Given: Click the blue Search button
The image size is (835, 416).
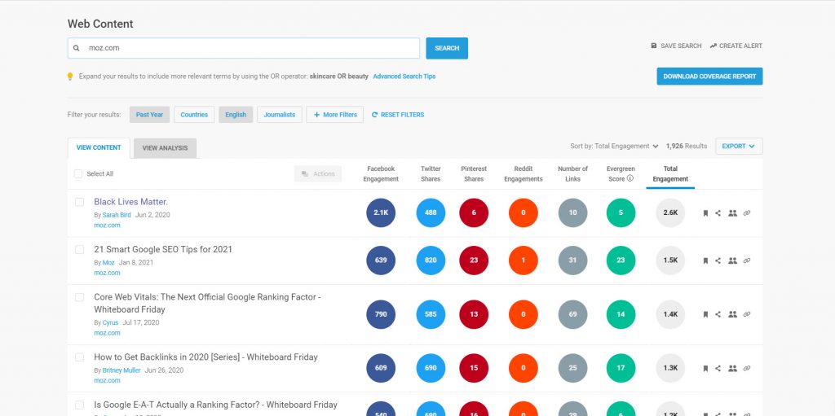Looking at the screenshot, I should coord(447,48).
